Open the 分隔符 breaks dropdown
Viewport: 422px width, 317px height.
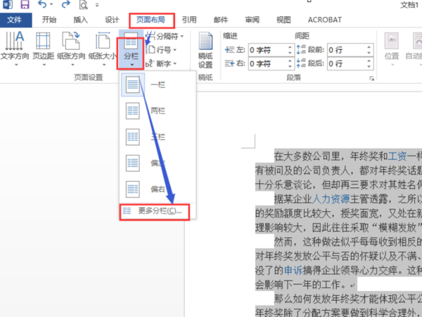click(x=165, y=36)
